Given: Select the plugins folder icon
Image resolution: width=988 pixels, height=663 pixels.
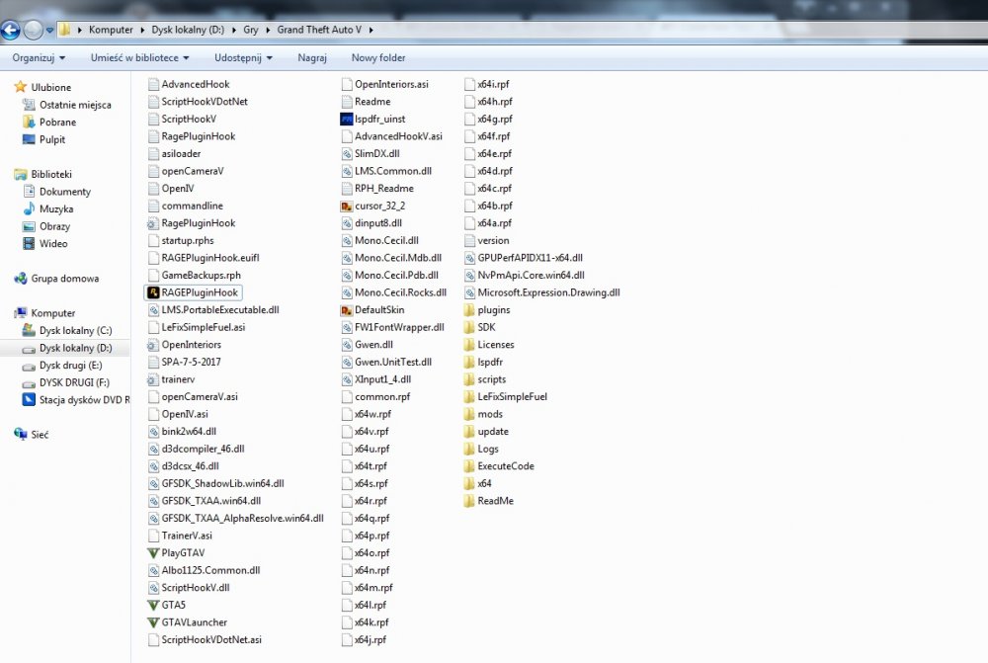Looking at the screenshot, I should point(469,310).
